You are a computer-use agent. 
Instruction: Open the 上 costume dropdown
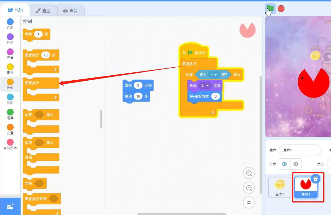[x=205, y=86]
